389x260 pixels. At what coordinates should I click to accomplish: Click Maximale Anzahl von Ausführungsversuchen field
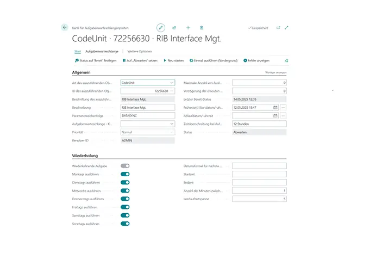tap(259, 83)
